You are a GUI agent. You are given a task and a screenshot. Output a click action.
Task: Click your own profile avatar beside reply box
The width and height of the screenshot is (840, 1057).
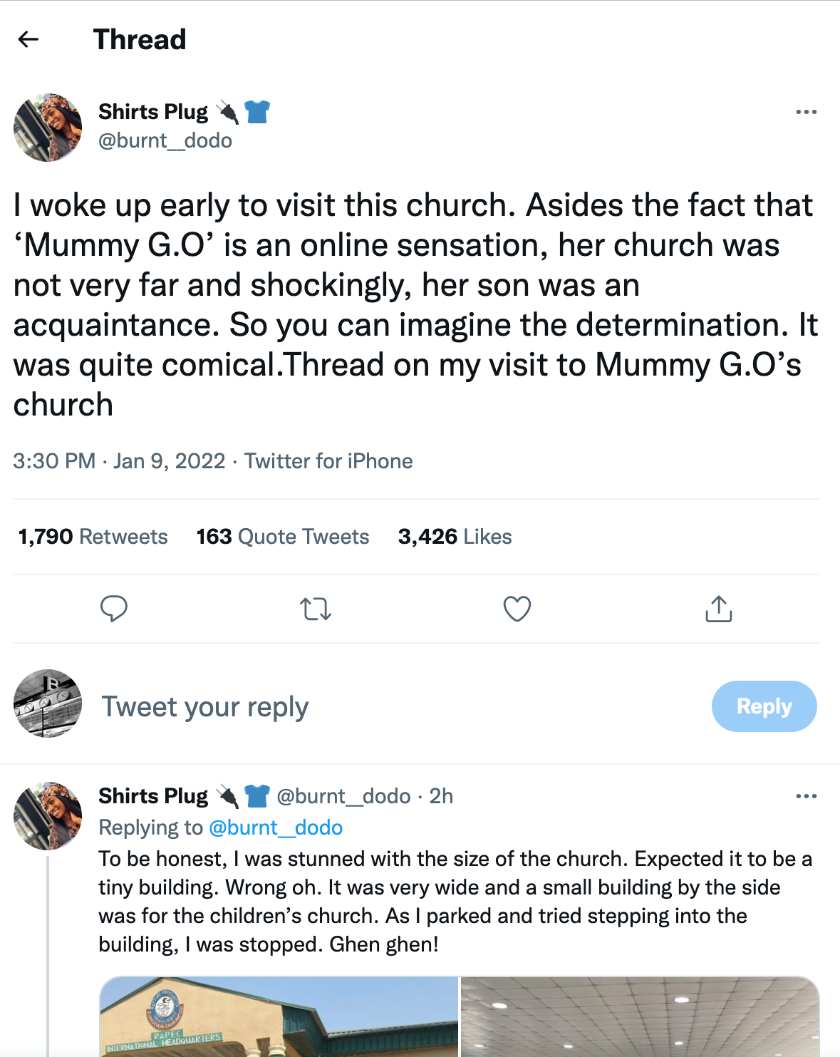click(x=48, y=703)
